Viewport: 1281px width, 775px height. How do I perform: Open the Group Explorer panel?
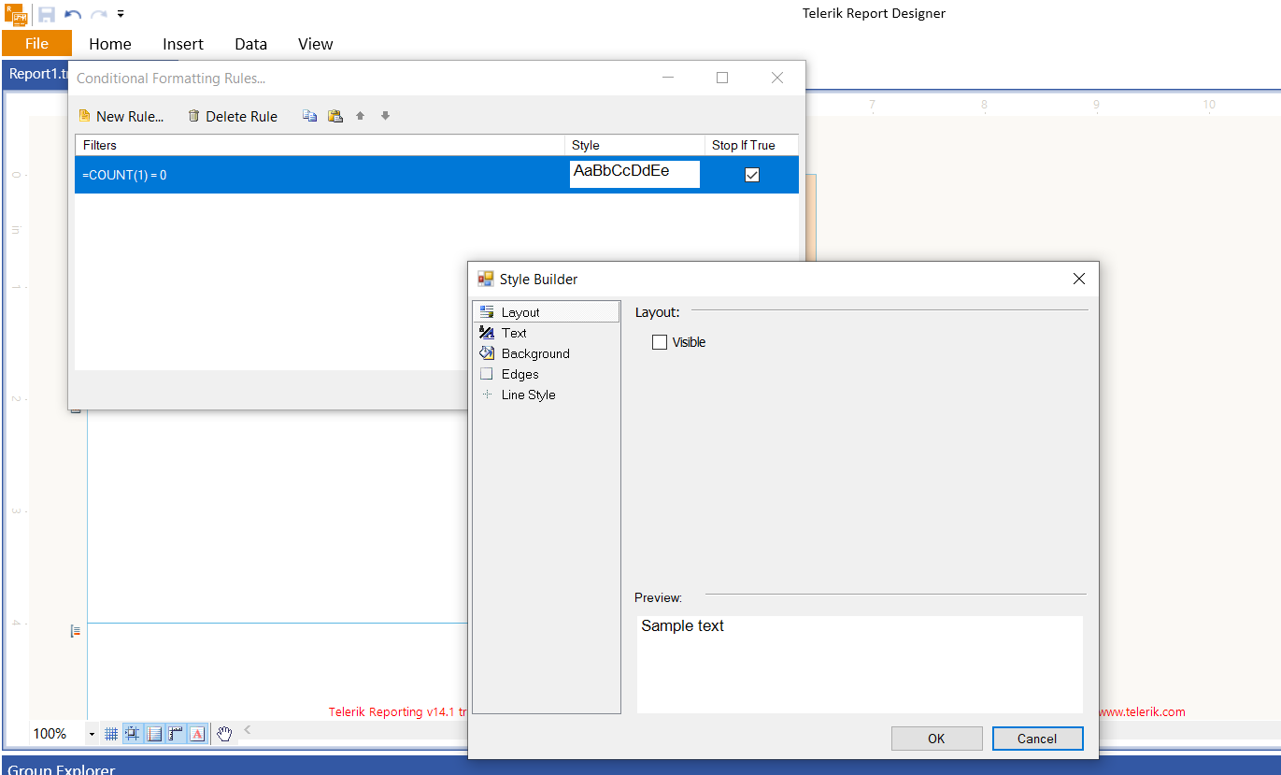(62, 768)
